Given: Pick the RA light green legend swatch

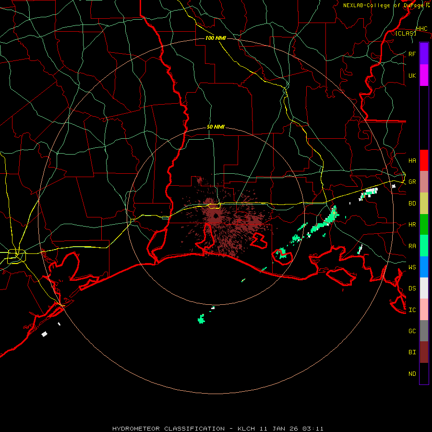Looking at the screenshot, I should [x=424, y=246].
